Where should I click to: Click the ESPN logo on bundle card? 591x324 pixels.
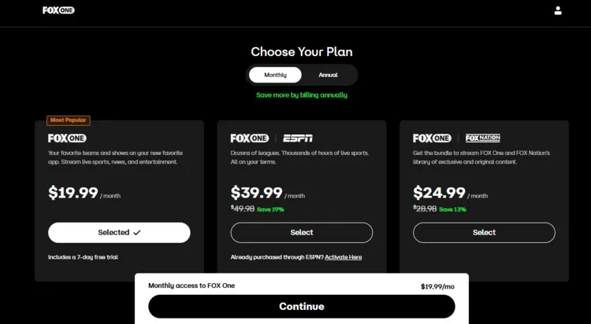click(x=298, y=138)
